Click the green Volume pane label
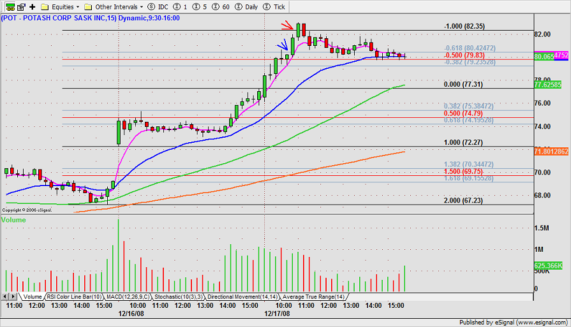571x327 pixels. (x=13, y=220)
